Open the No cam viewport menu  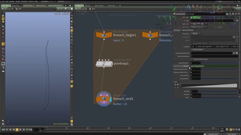(66, 14)
